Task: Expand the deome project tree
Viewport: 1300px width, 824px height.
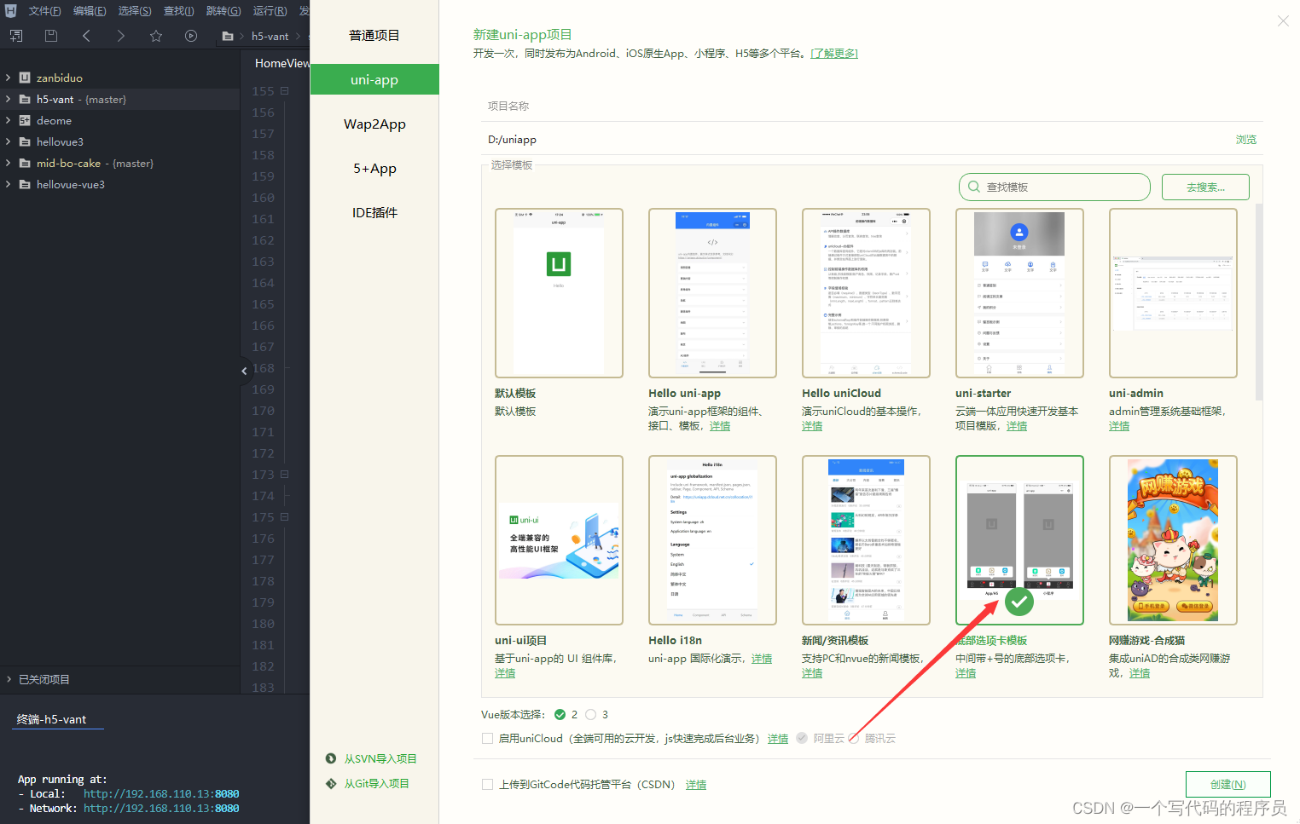Action: [x=9, y=120]
